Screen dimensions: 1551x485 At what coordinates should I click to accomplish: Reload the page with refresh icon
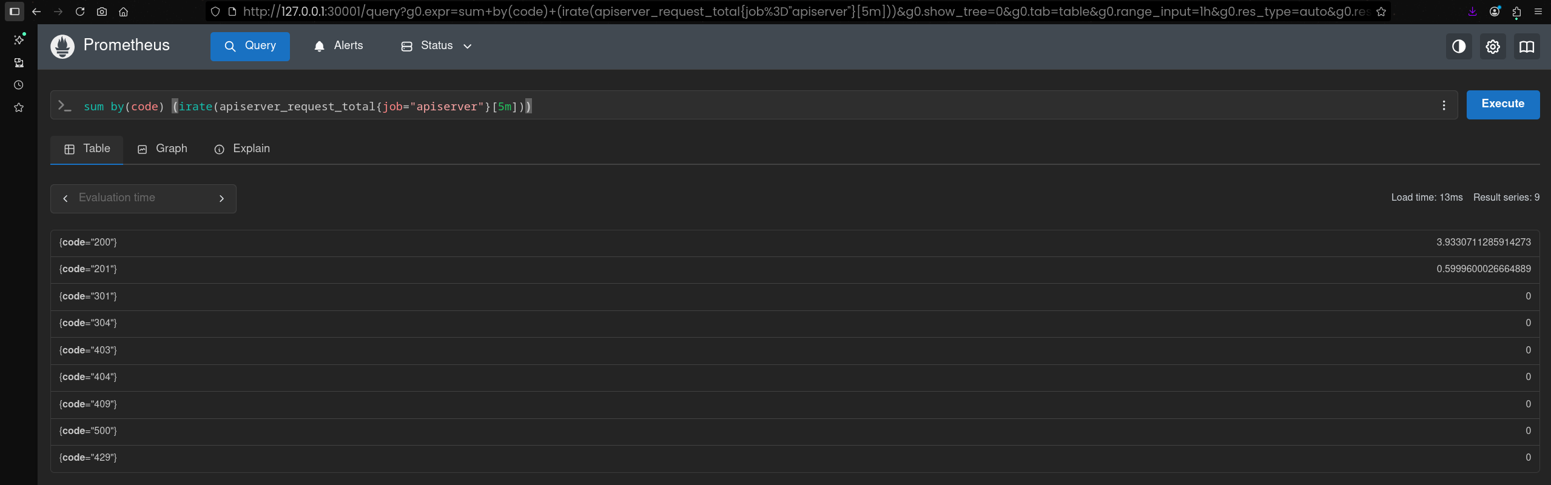[80, 12]
